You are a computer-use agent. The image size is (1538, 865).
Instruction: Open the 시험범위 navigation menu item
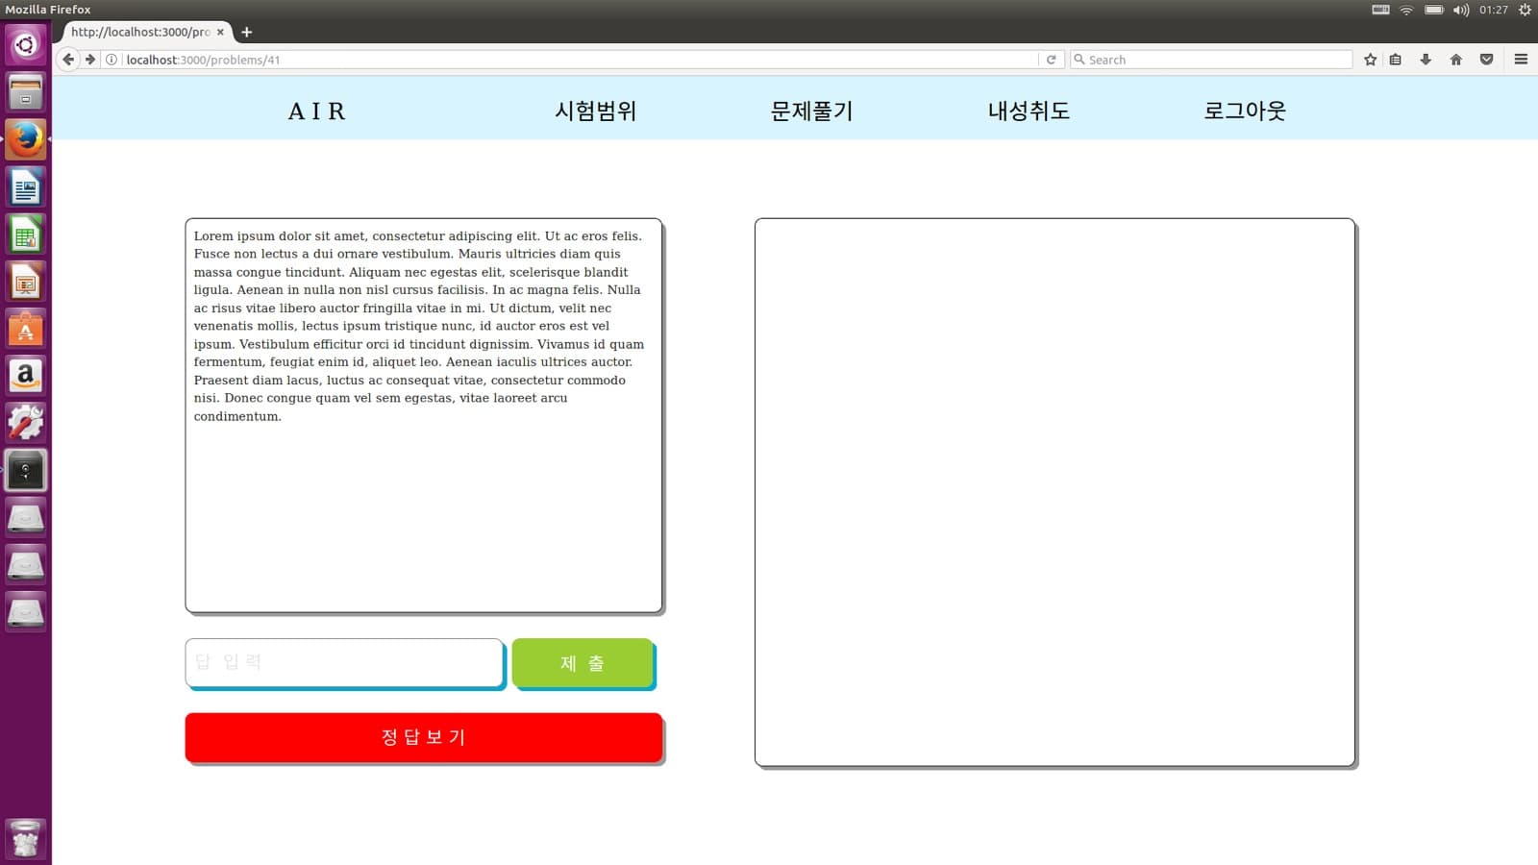(596, 111)
